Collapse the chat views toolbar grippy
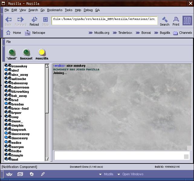Screen dimensions: 194x181 4,53
